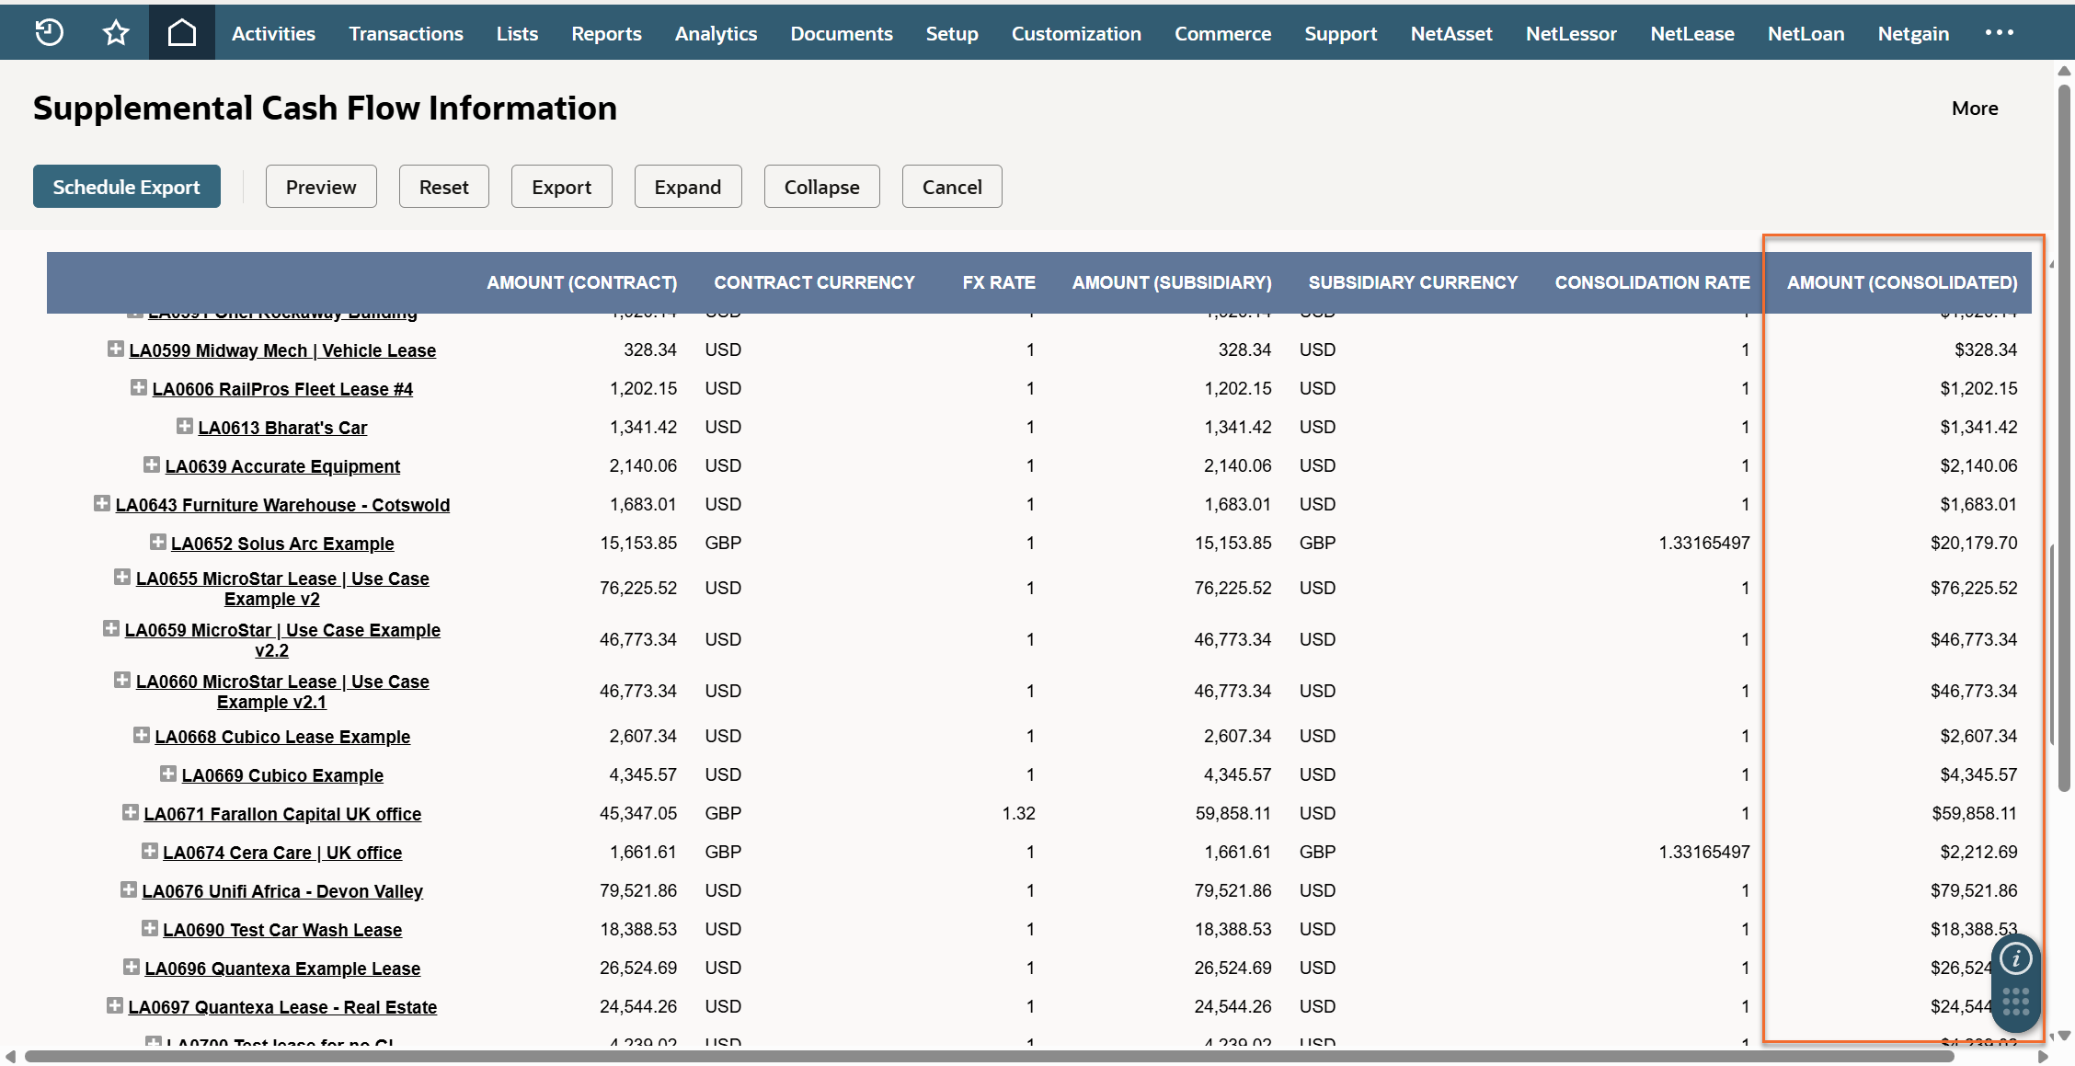
Task: Click the vertical scrollbar up arrow
Action: point(2064,71)
